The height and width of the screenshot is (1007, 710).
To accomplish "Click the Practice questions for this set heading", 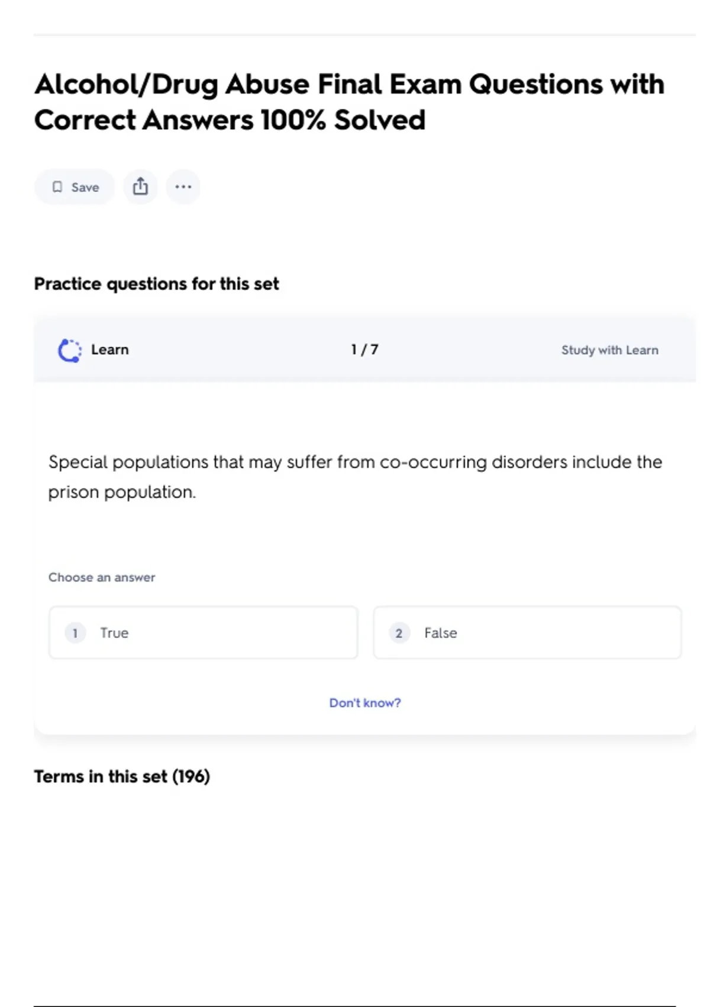I will (156, 284).
